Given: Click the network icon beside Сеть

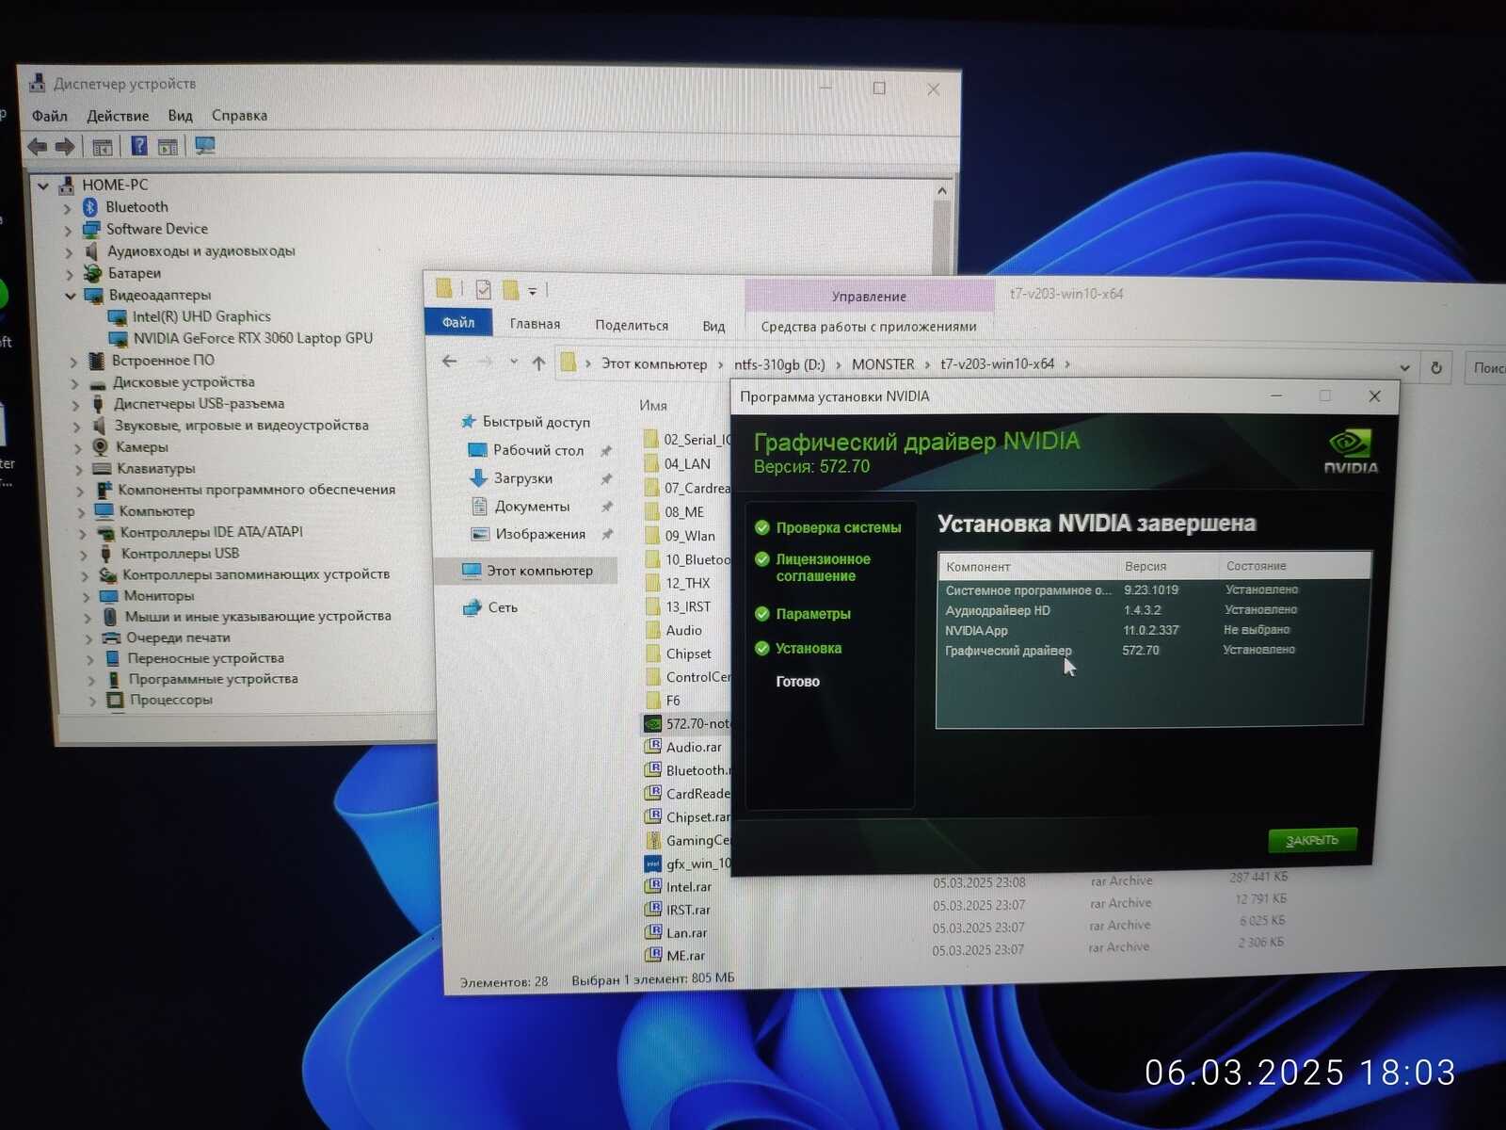Looking at the screenshot, I should (472, 608).
